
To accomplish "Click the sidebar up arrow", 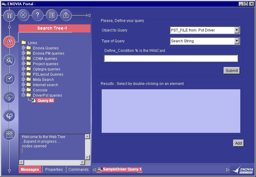I will coord(9,26).
